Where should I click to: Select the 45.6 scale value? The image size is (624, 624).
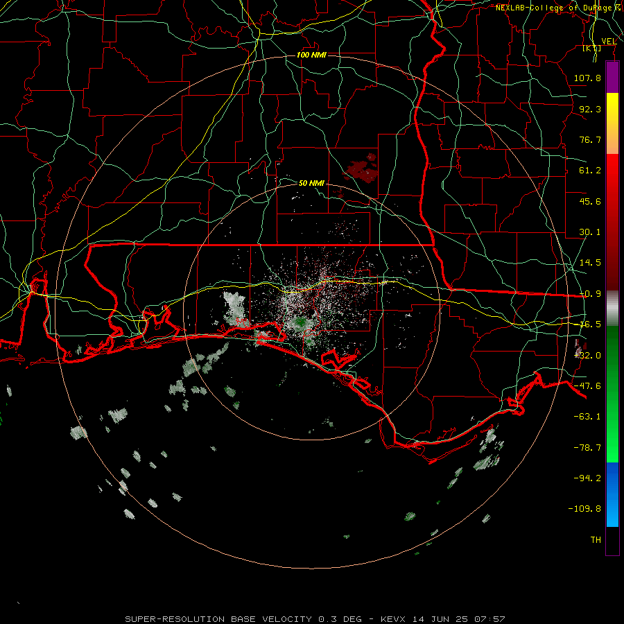590,201
